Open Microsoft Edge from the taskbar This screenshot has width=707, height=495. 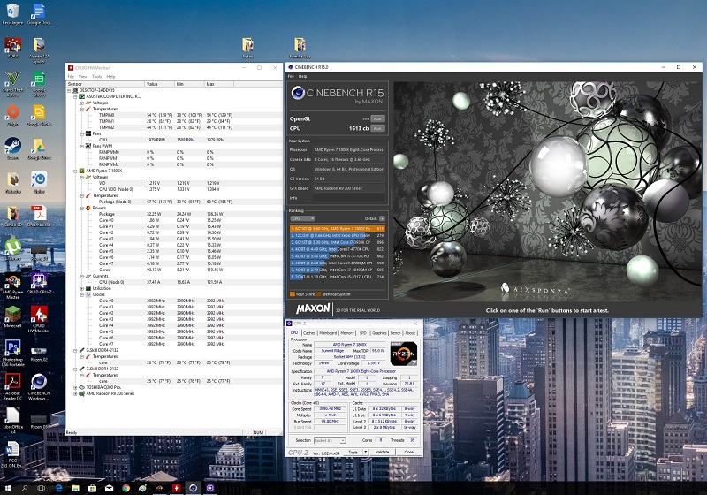click(x=58, y=488)
